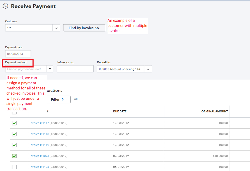Uncheck the Invoice # 1076 checkbox
The image size is (250, 171).
click(14, 156)
